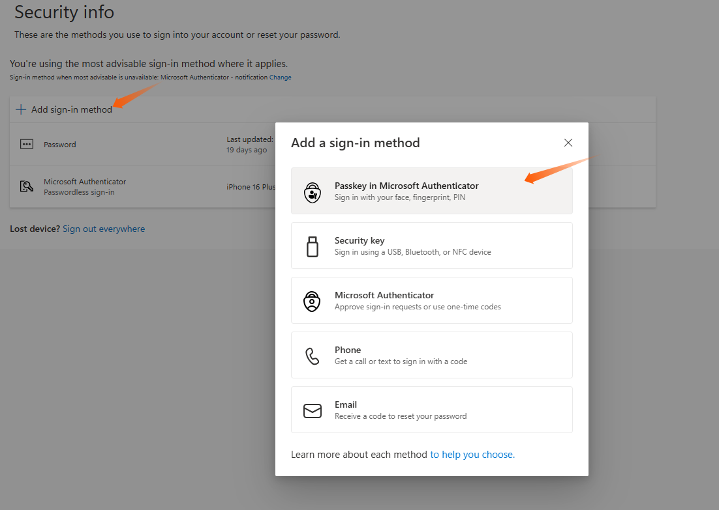Viewport: 719px width, 510px height.
Task: Click the Change link for the sign-in method
Action: click(x=281, y=78)
